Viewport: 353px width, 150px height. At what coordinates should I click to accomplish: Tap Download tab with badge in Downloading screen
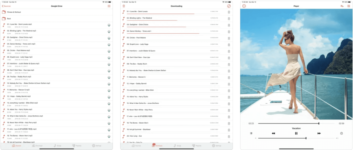[157, 146]
